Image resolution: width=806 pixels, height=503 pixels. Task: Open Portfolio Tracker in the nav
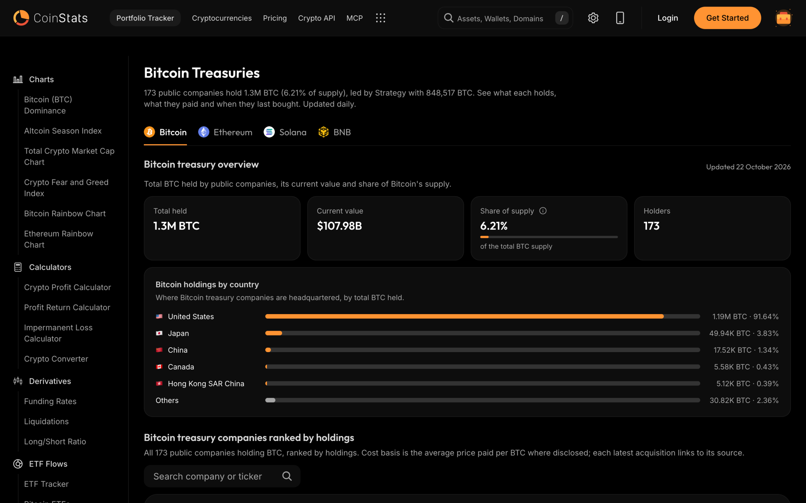[145, 18]
